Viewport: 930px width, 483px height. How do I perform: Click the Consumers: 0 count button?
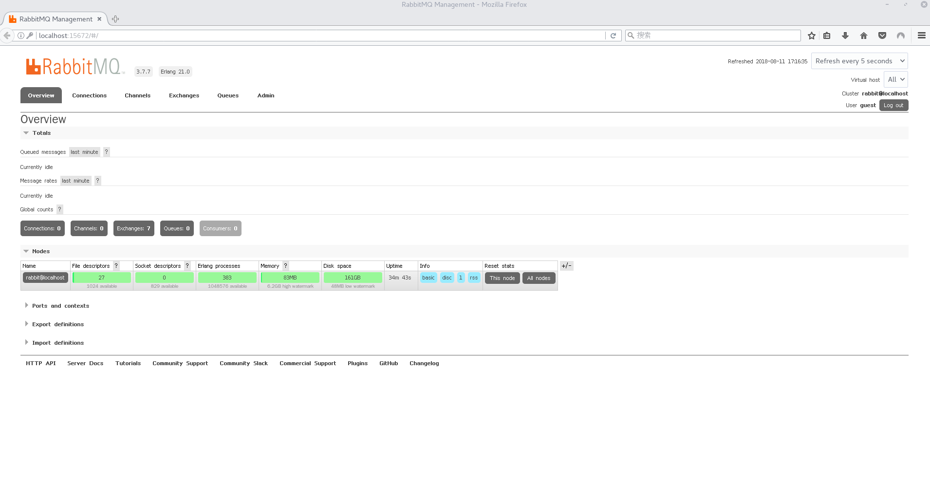pyautogui.click(x=220, y=228)
